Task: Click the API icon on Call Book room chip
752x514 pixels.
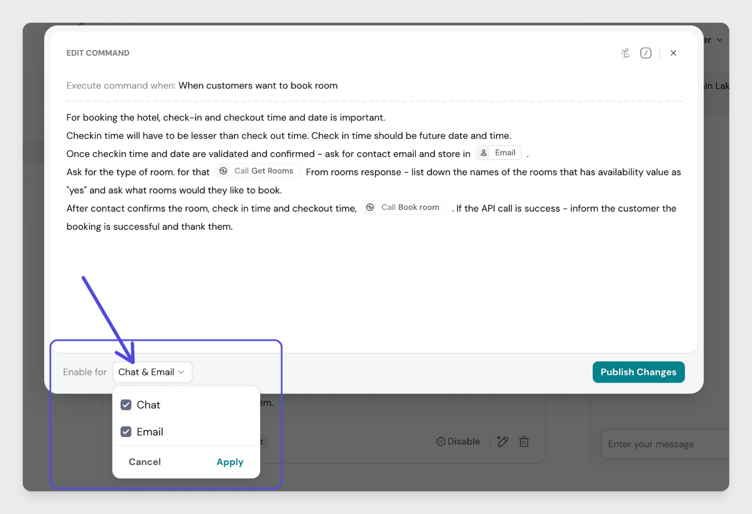Action: (x=370, y=208)
